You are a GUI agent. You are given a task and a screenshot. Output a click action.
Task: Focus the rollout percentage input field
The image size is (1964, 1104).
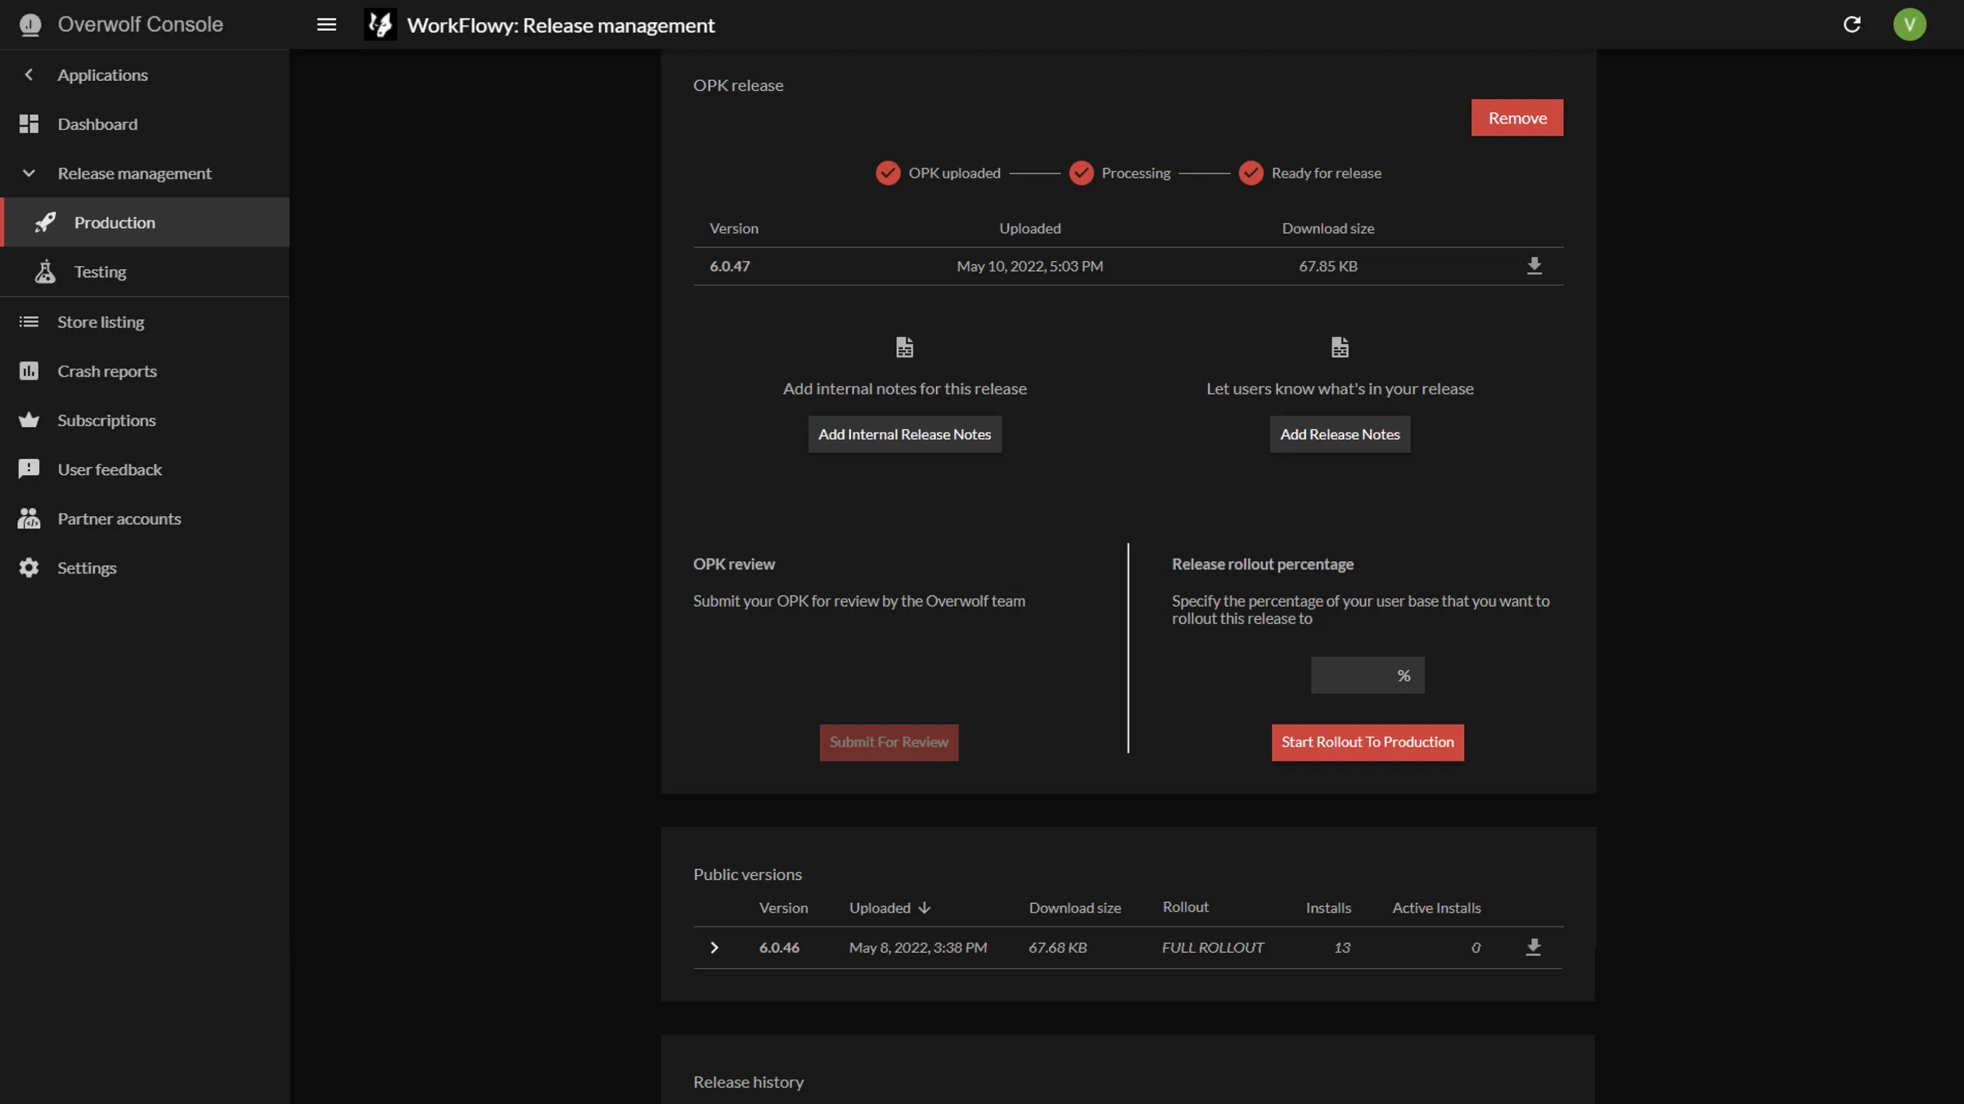pos(1367,675)
